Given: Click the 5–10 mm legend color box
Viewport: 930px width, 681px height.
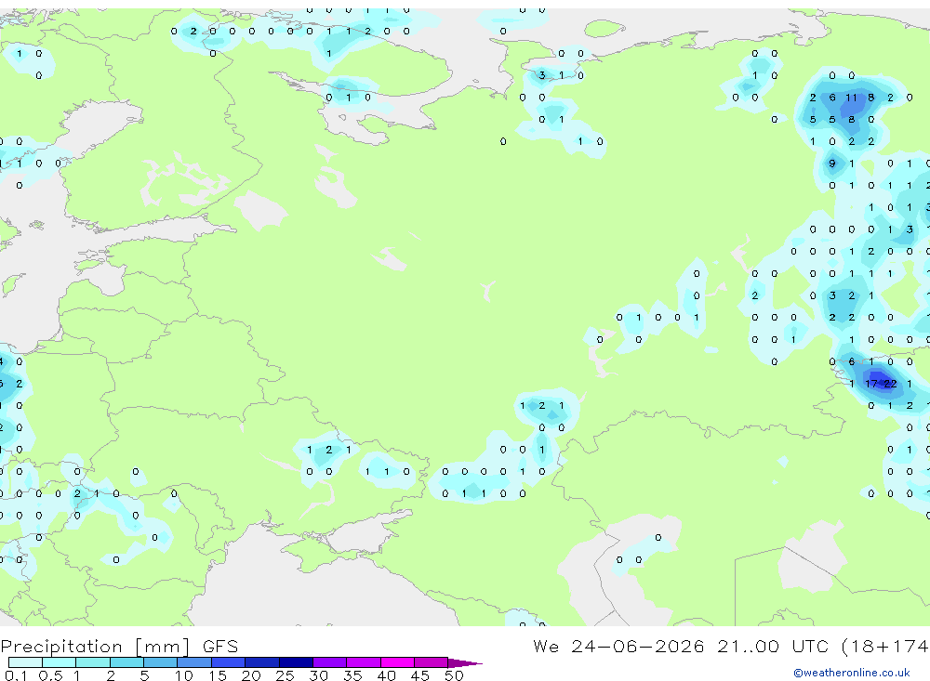Looking at the screenshot, I should 161,662.
